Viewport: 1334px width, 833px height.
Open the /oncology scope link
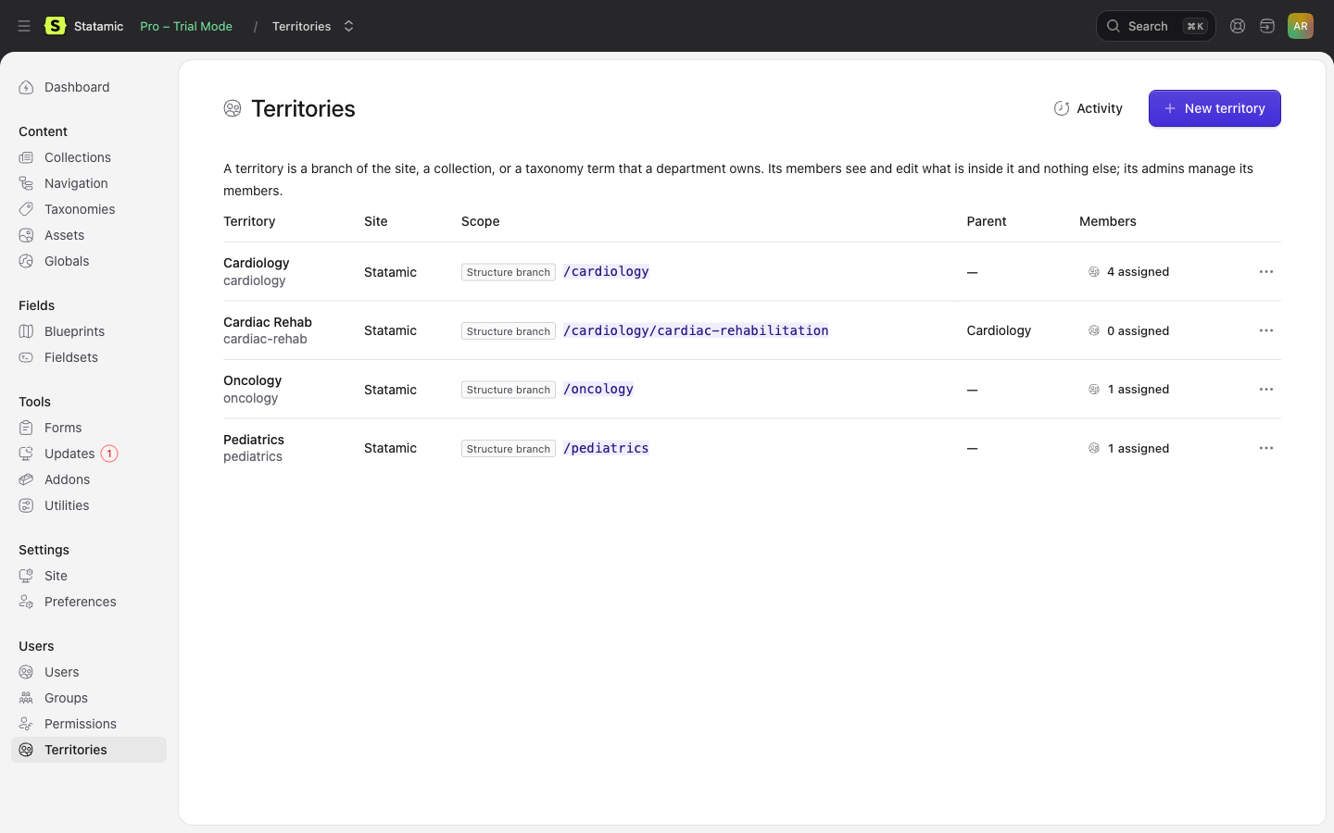click(598, 389)
